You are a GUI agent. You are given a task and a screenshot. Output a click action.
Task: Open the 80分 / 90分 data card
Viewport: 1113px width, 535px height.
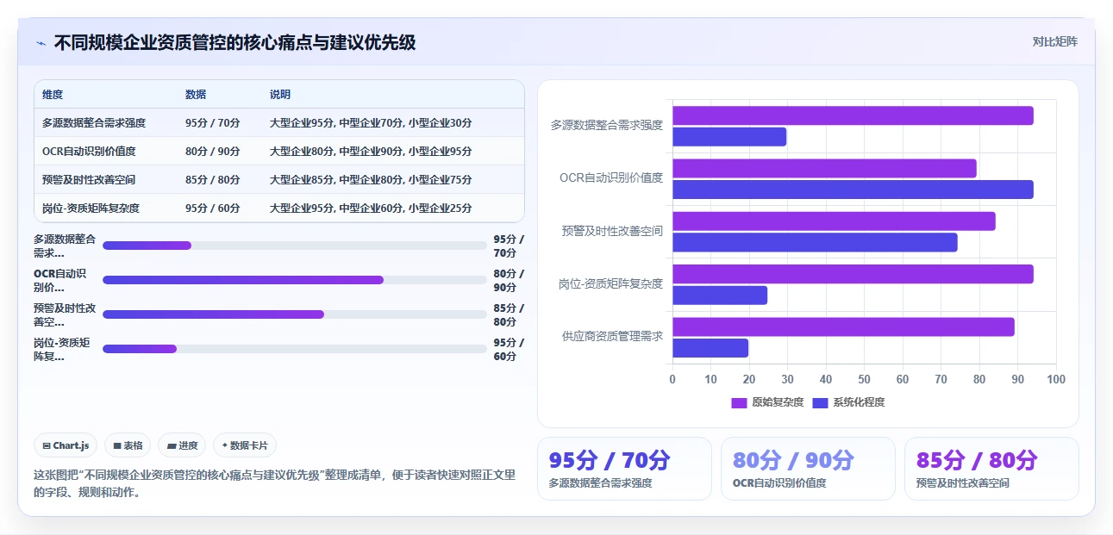click(808, 469)
